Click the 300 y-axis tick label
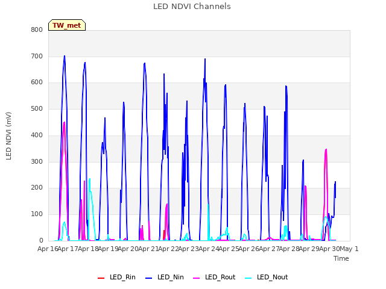Viewport: 386px width, 289px height. click(x=37, y=162)
